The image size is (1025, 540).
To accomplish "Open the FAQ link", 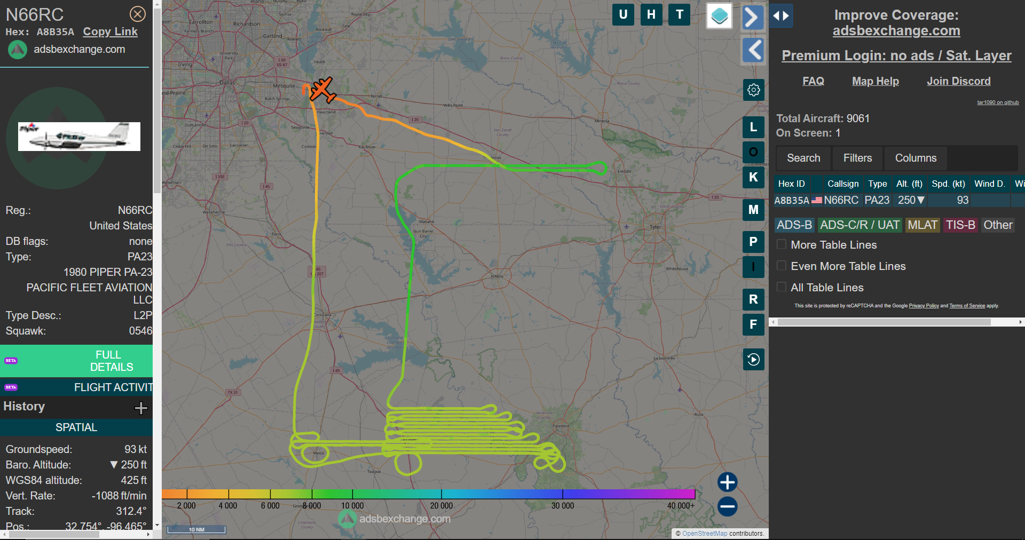I will click(813, 81).
